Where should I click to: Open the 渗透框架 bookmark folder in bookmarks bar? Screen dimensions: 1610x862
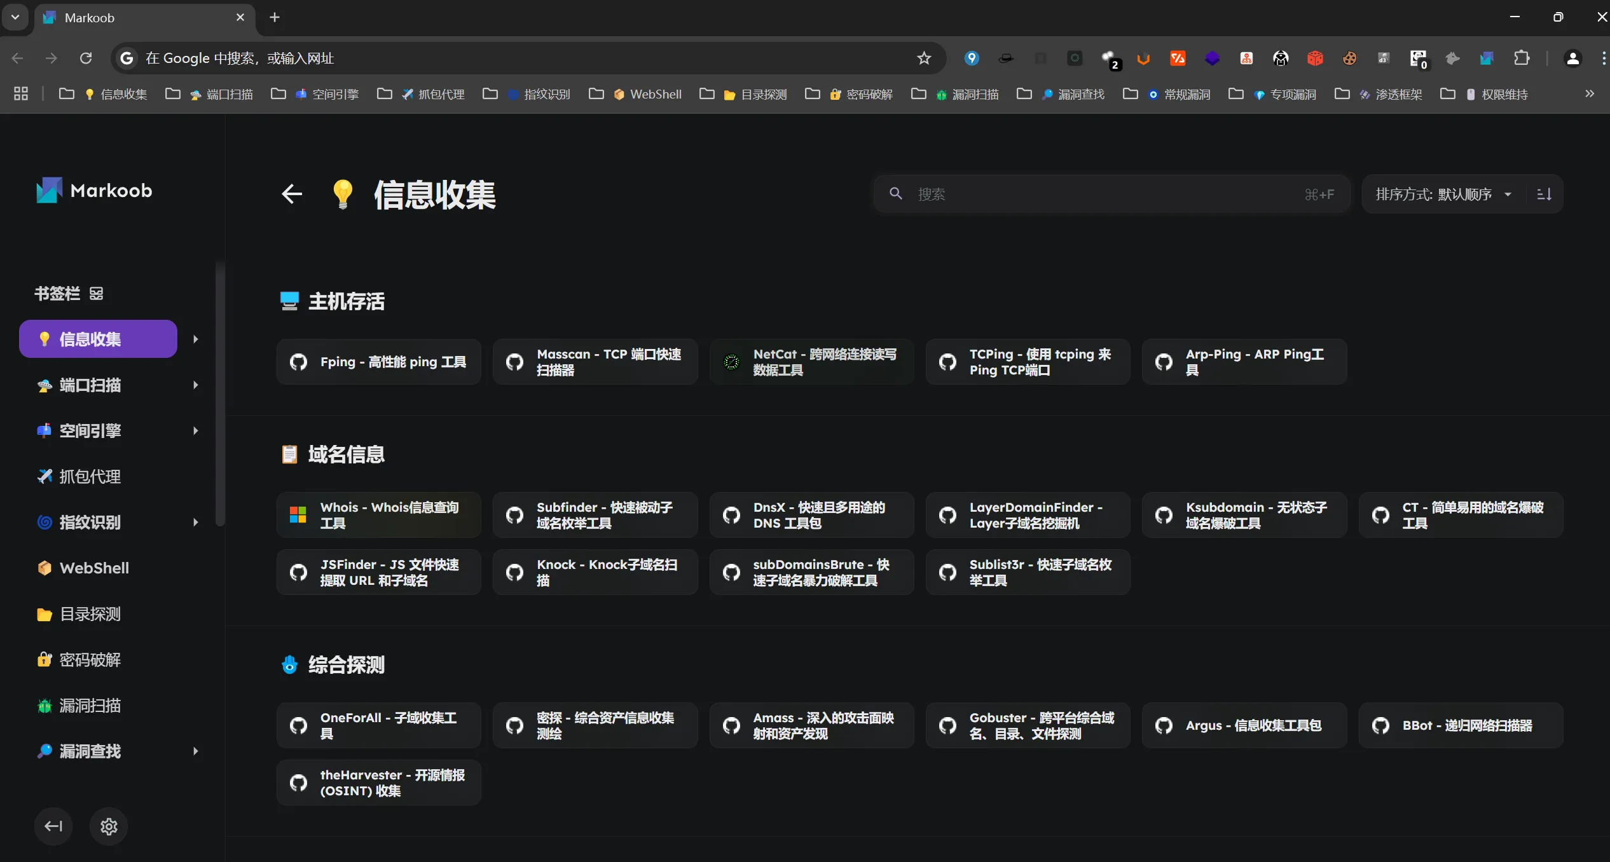pos(1379,94)
